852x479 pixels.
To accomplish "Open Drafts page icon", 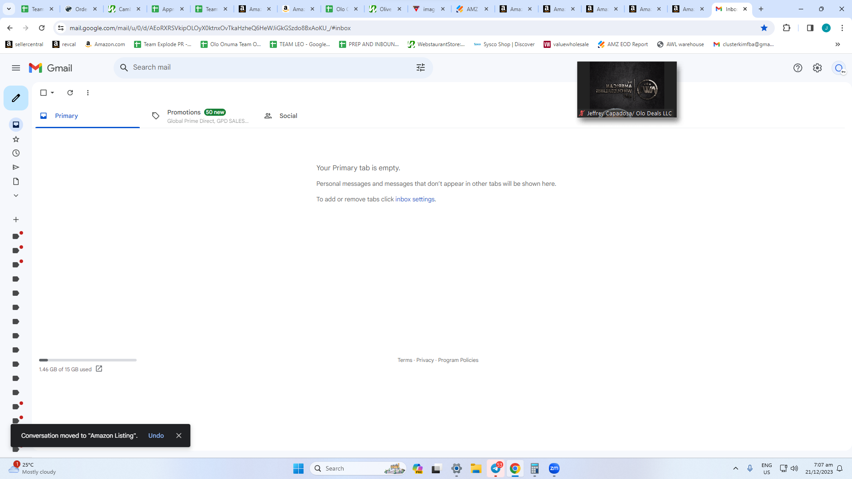I will point(16,181).
